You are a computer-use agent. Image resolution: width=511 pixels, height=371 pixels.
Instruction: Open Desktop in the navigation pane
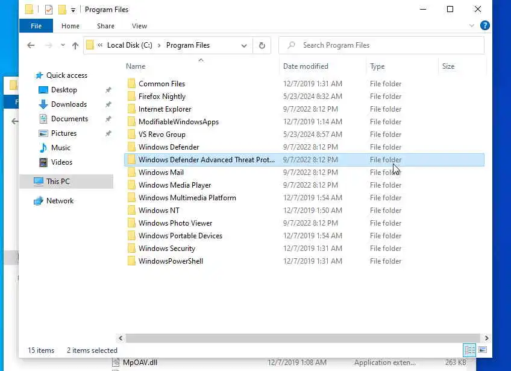[x=64, y=90]
